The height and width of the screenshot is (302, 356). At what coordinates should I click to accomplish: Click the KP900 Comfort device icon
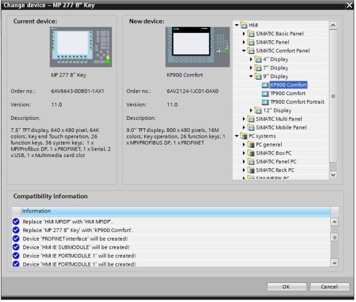point(266,85)
